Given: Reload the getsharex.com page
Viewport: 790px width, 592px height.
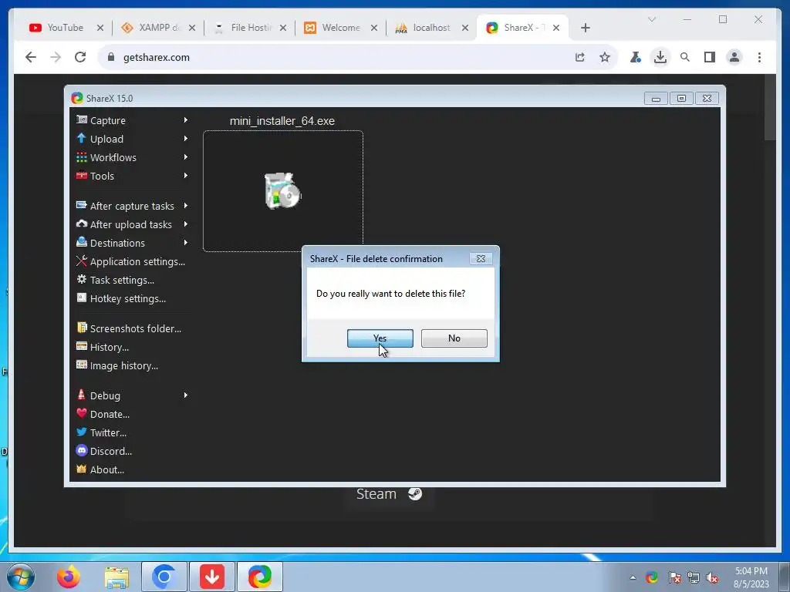Looking at the screenshot, I should 80,57.
